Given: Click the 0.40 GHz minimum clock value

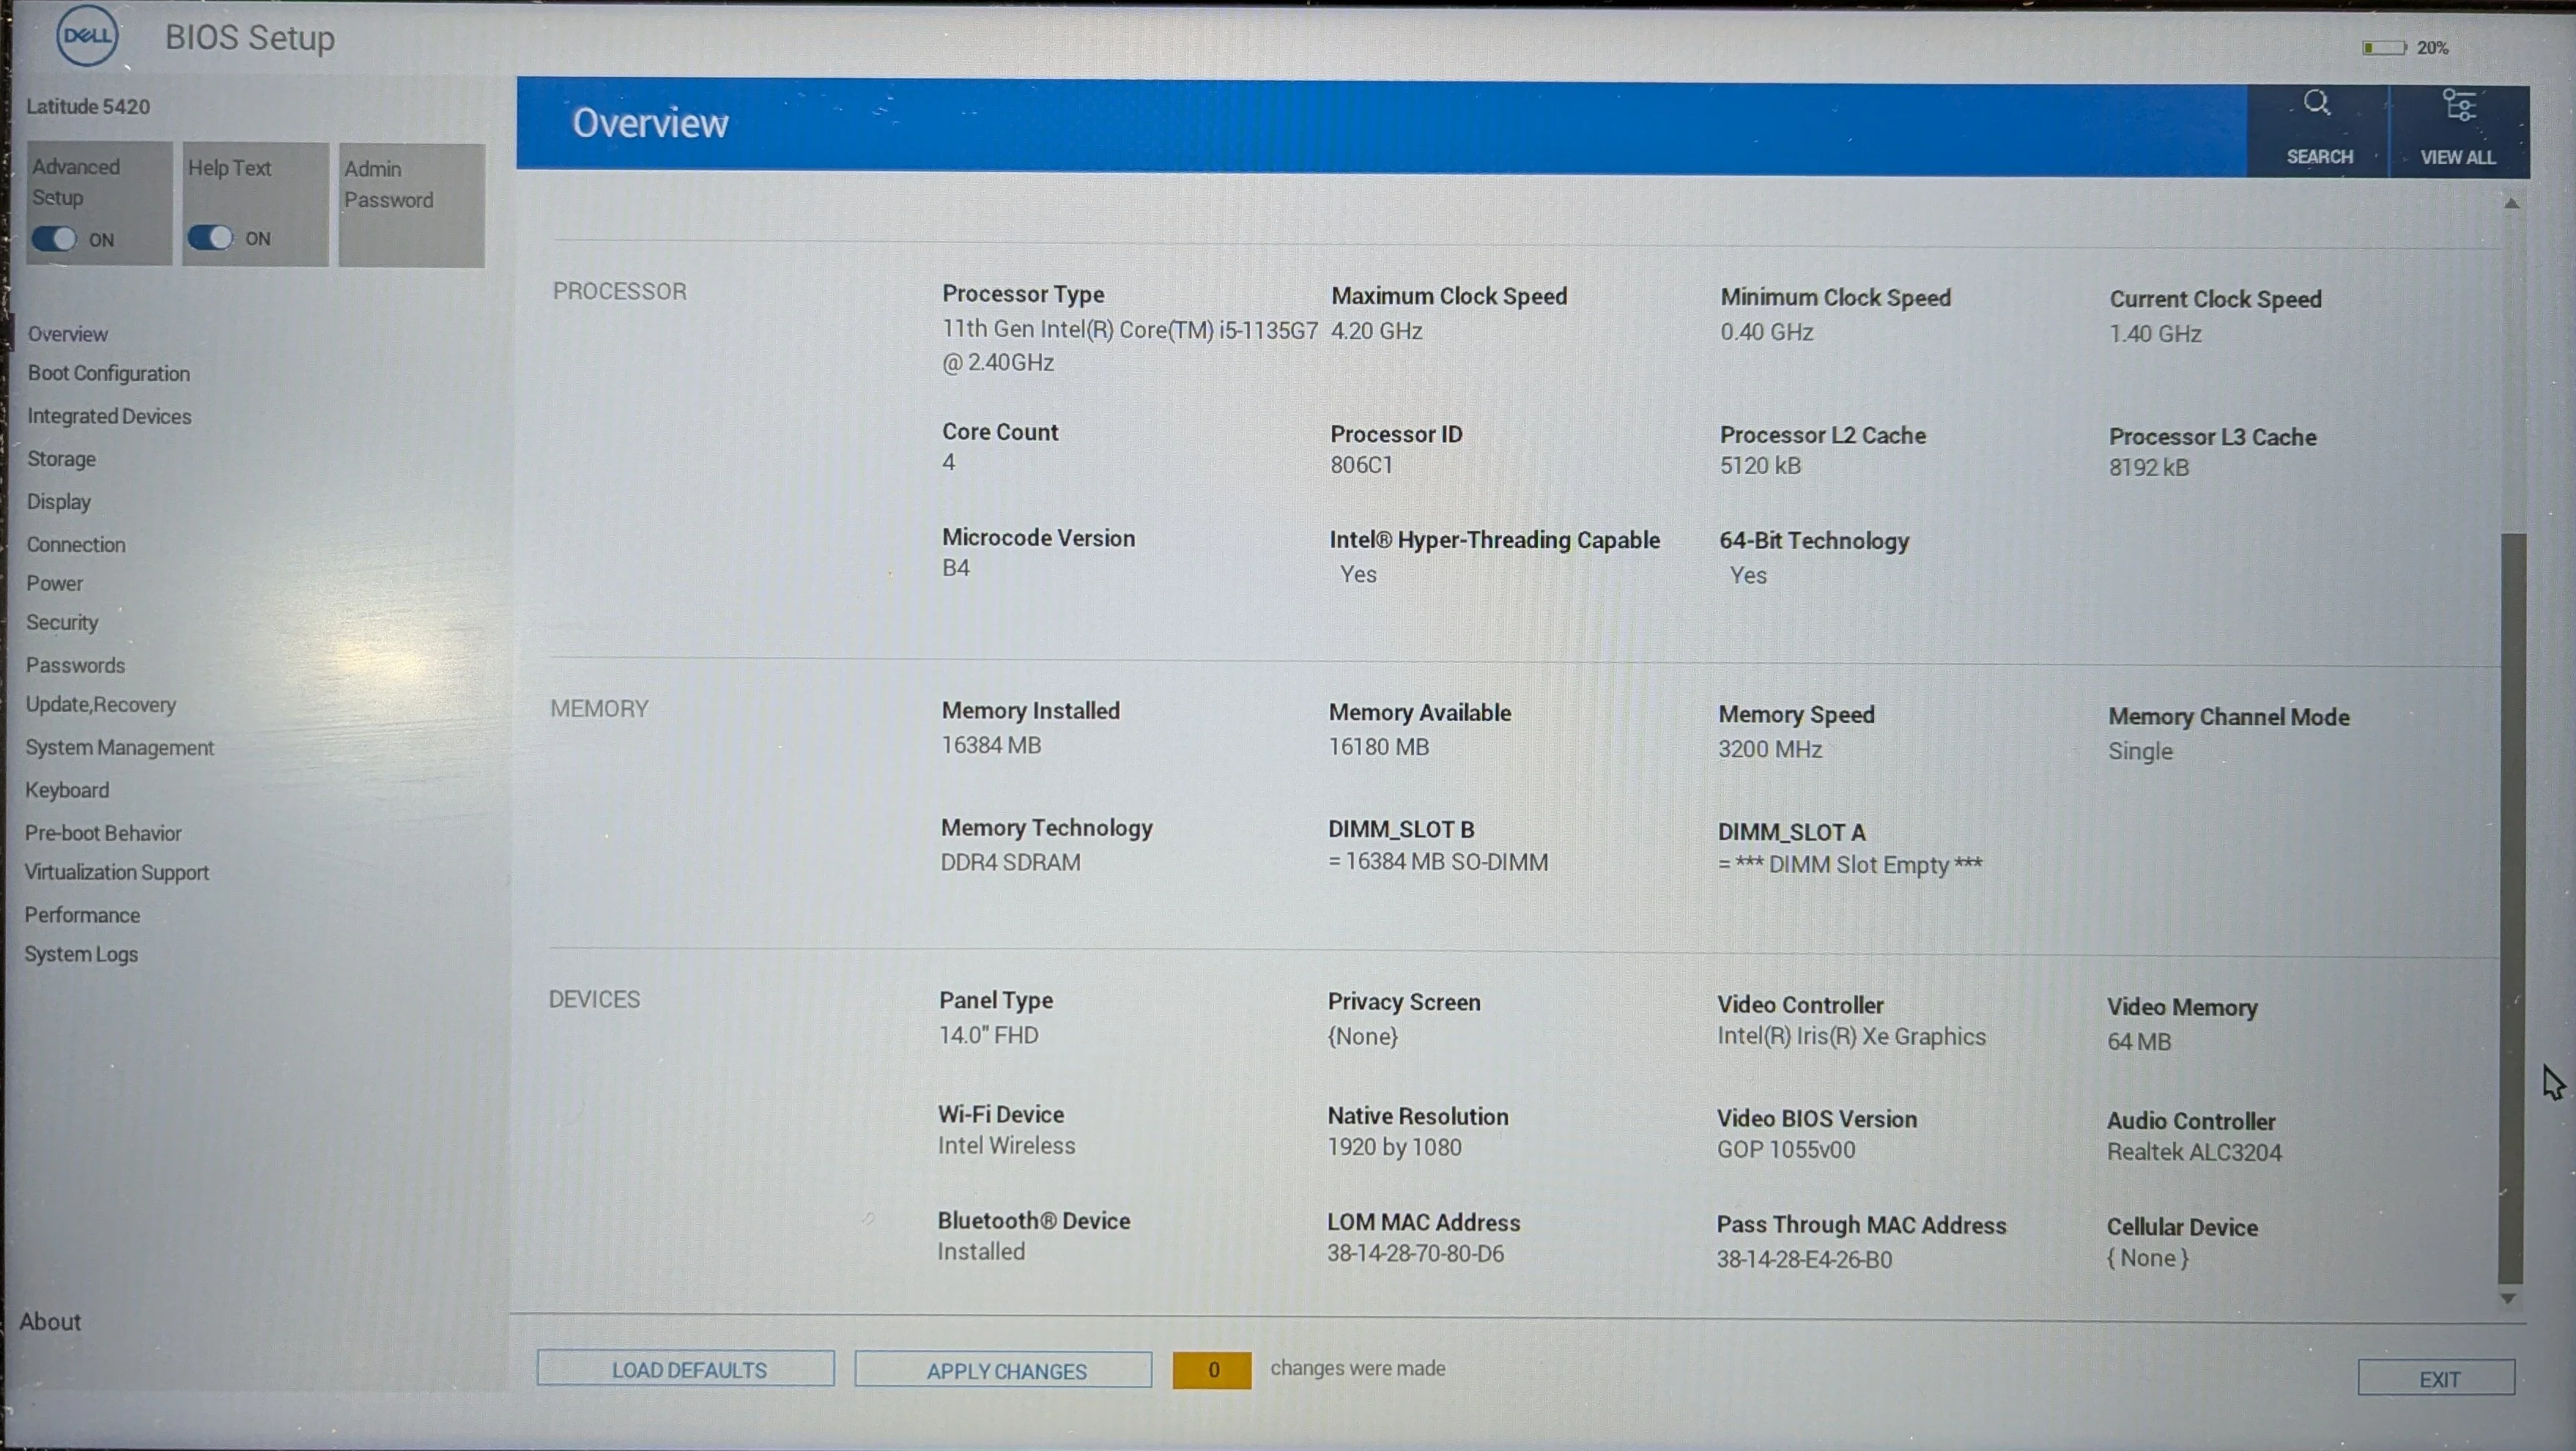Looking at the screenshot, I should click(1766, 332).
